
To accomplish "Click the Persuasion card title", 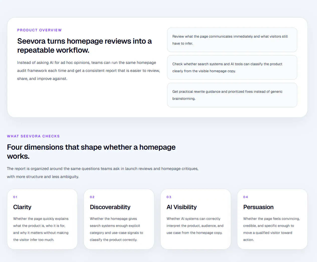I will 258,207.
